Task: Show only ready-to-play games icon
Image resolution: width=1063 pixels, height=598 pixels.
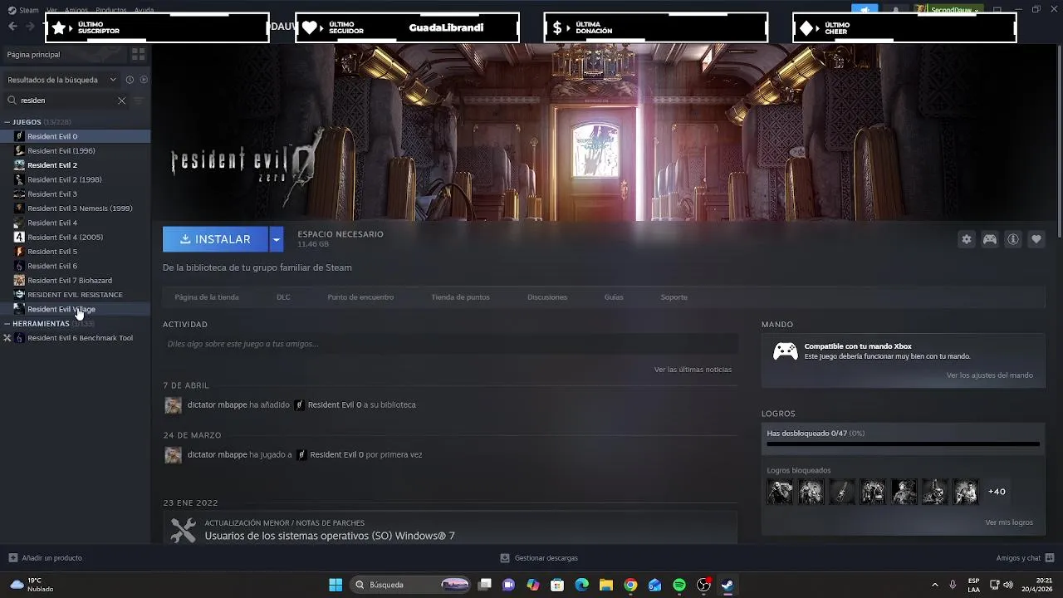Action: (144, 80)
